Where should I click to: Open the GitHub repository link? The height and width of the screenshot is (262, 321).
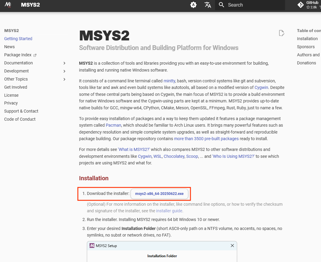click(x=309, y=5)
